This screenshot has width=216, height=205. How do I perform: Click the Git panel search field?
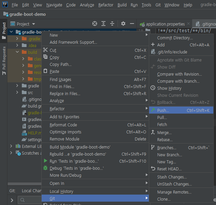[x=30, y=200]
